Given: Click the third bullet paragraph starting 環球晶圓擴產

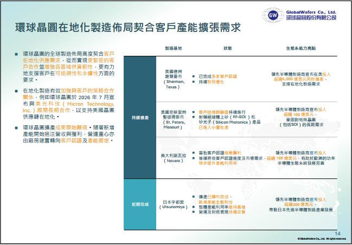Looking at the screenshot, I should [68, 134].
